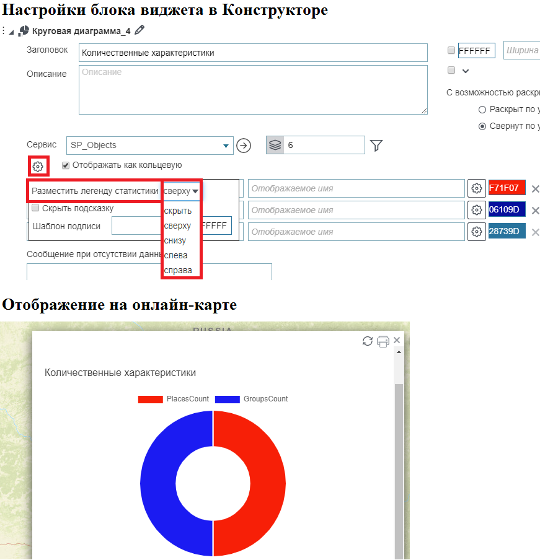This screenshot has width=540, height=560.
Task: Select 'Раскрыт по умолчанию' radio button
Action: (x=482, y=110)
